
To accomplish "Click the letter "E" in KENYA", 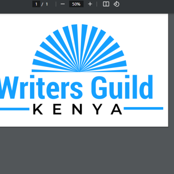I will click(57, 109).
